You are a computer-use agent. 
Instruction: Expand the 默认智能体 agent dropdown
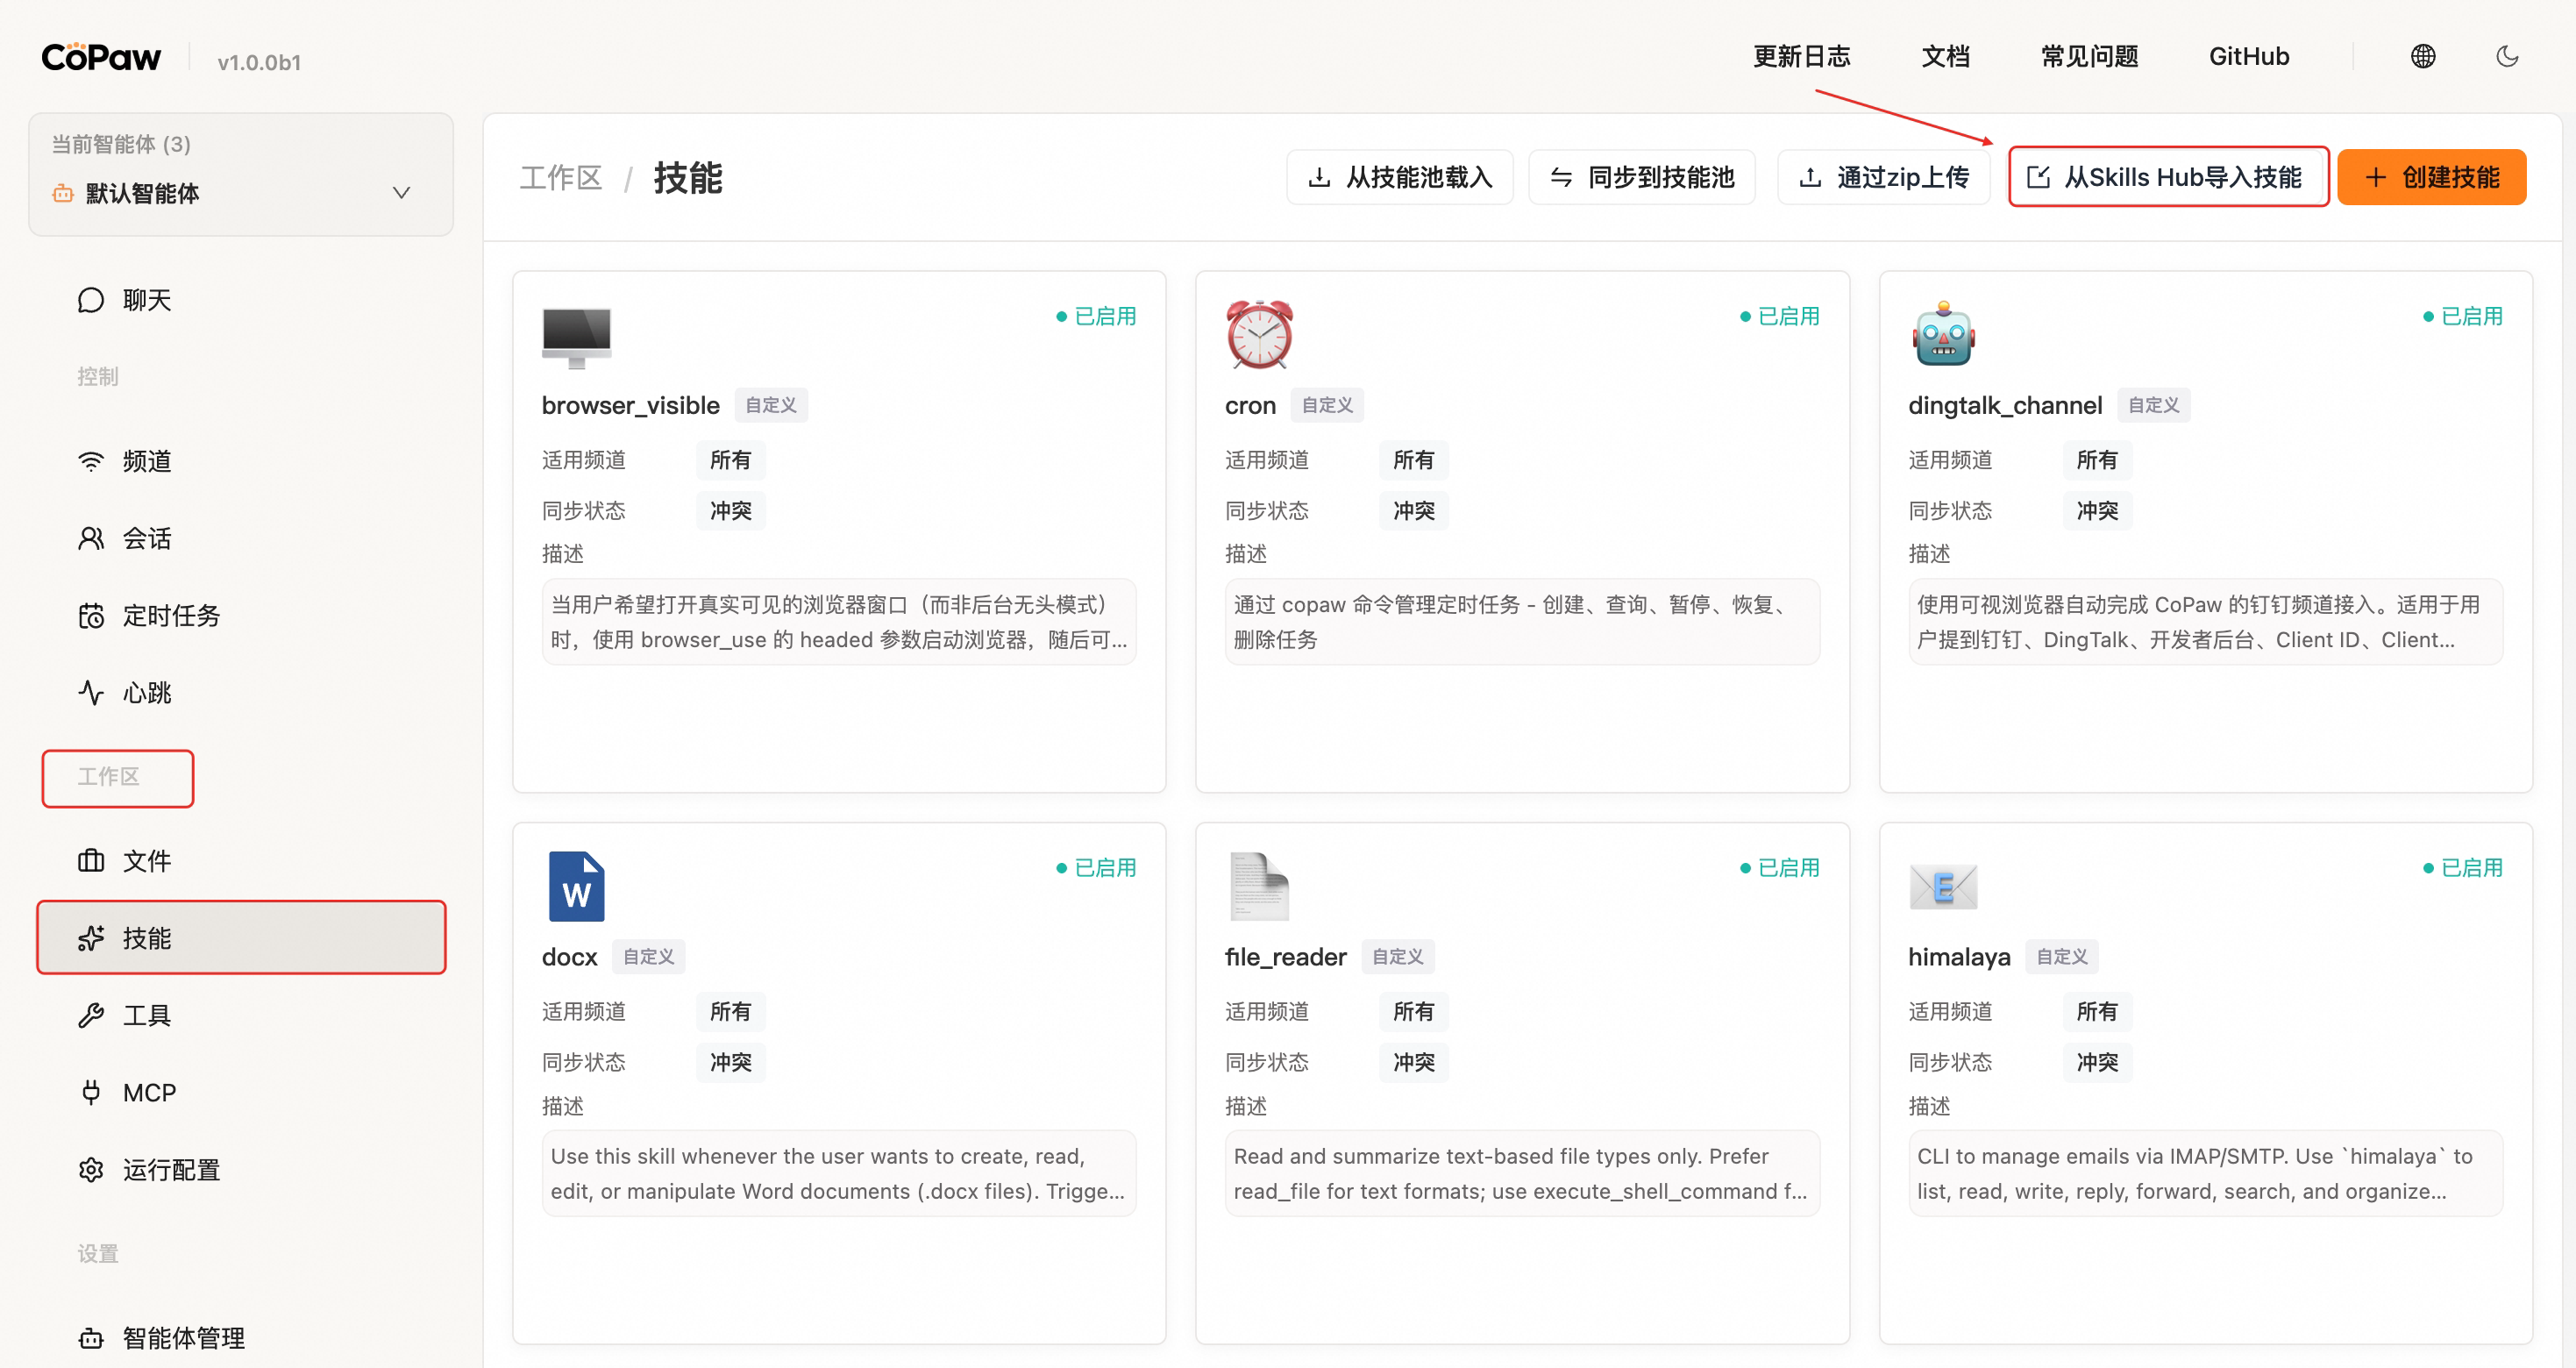[401, 193]
